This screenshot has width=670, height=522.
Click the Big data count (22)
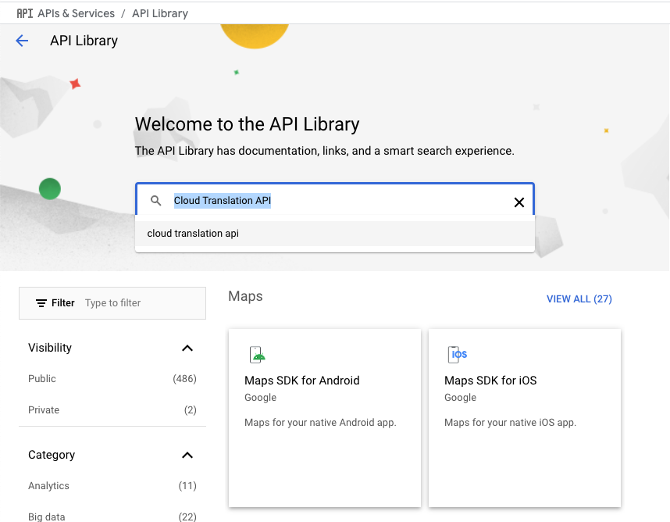pyautogui.click(x=187, y=517)
